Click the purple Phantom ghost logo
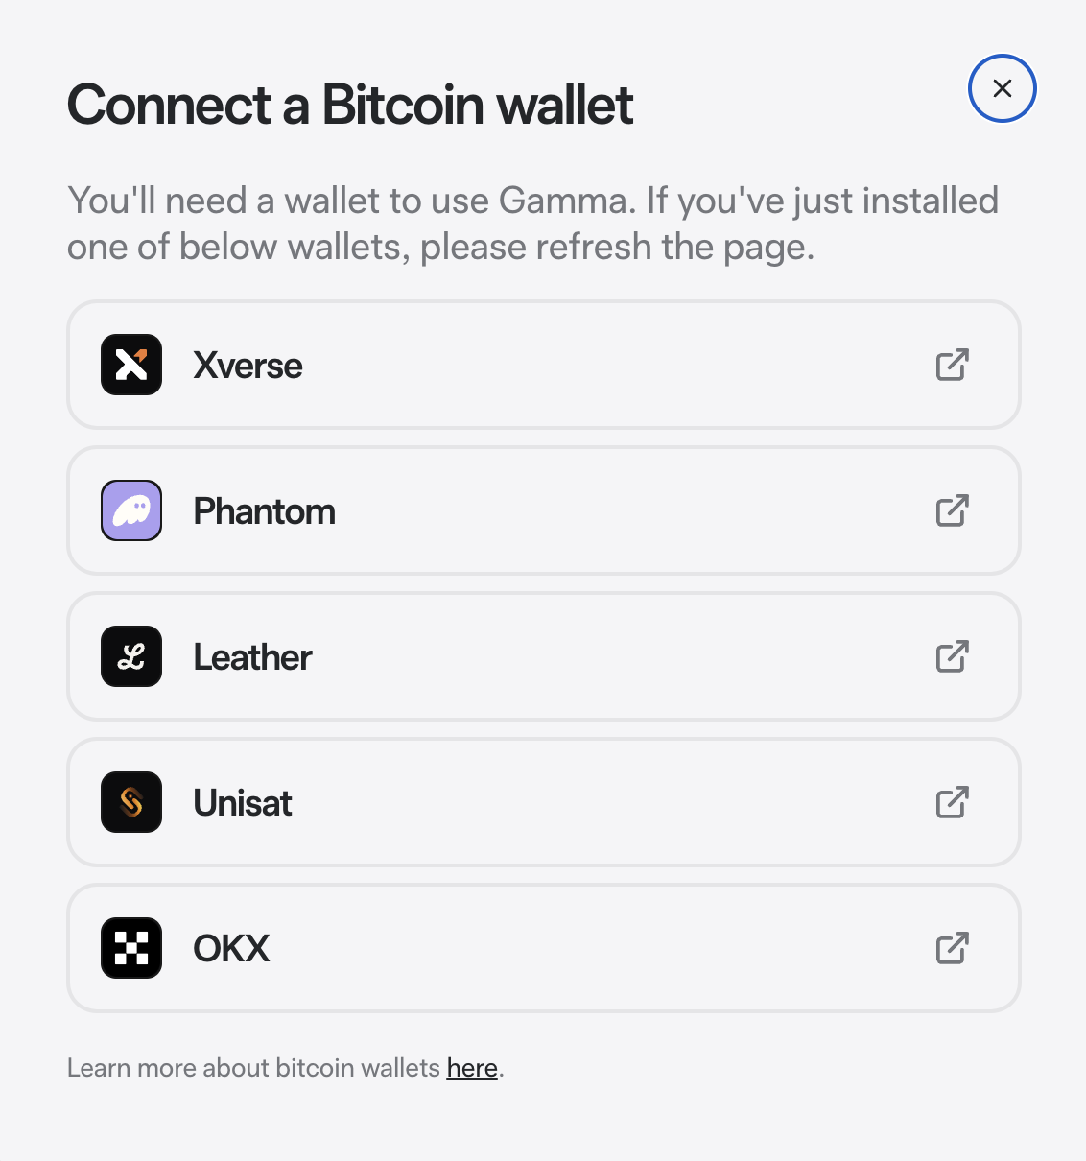Screen dimensions: 1086x1161 (x=131, y=510)
